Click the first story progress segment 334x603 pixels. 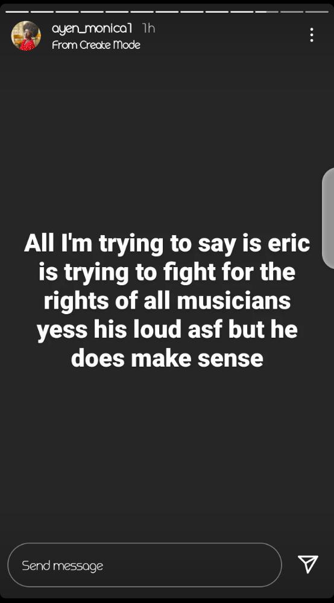point(17,11)
